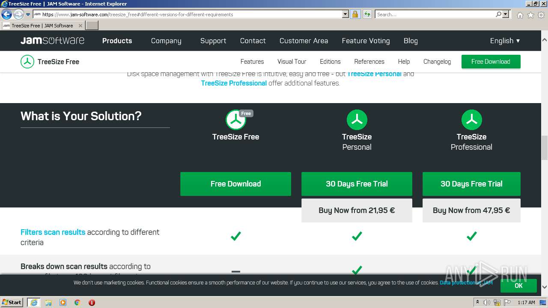
Task: Refresh the page with the refresh icon
Action: pyautogui.click(x=367, y=14)
